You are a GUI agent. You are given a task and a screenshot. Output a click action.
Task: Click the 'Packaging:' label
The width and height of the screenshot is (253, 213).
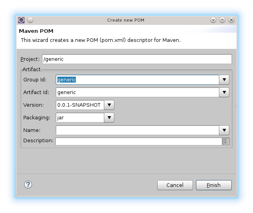coord(37,118)
